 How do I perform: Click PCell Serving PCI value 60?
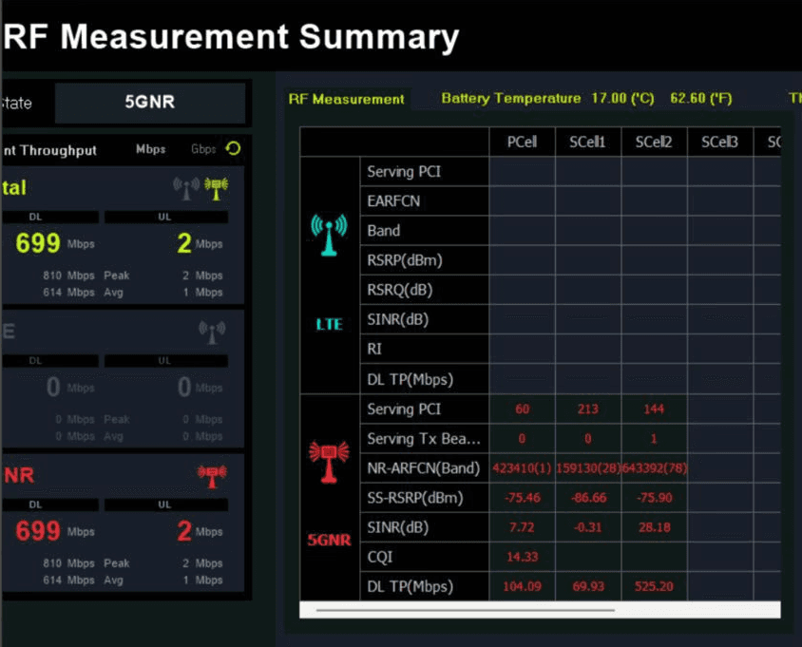tap(523, 409)
